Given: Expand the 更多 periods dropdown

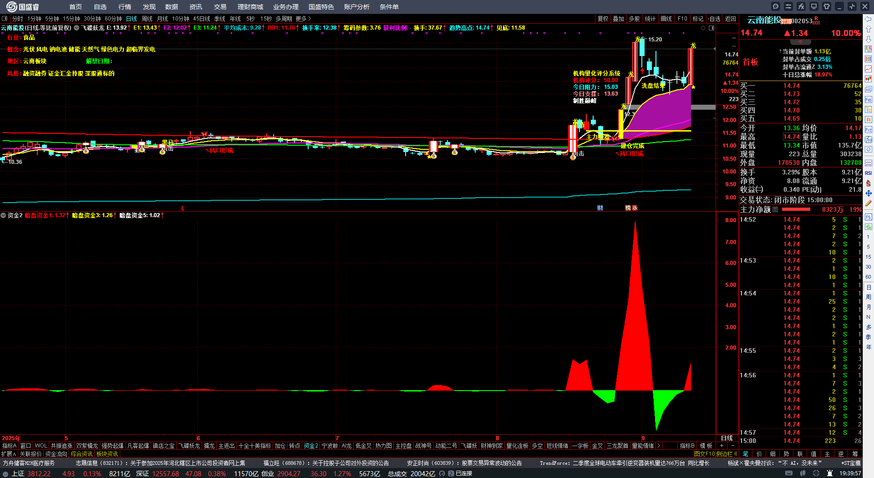Looking at the screenshot, I should (303, 19).
